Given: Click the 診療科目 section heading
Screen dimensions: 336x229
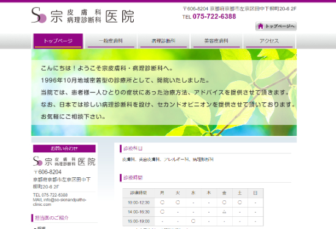Looking at the screenshot, I should pos(133,149).
